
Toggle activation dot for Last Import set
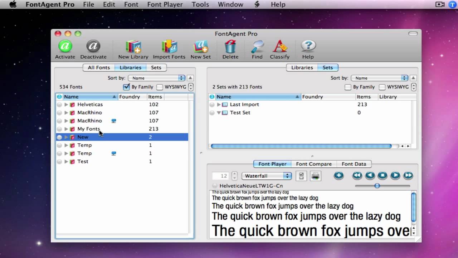[x=212, y=105]
